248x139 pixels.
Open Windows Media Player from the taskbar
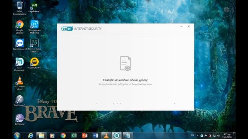coord(52,136)
